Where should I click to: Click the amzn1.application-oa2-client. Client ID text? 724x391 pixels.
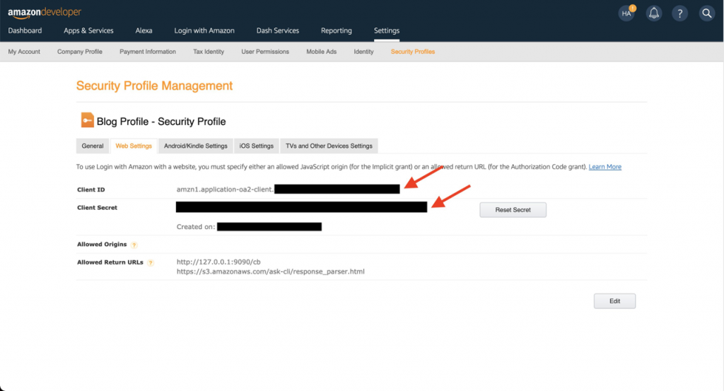[x=225, y=189]
